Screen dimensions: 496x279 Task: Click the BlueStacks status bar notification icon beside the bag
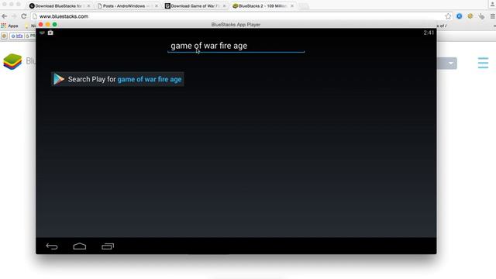pos(42,33)
